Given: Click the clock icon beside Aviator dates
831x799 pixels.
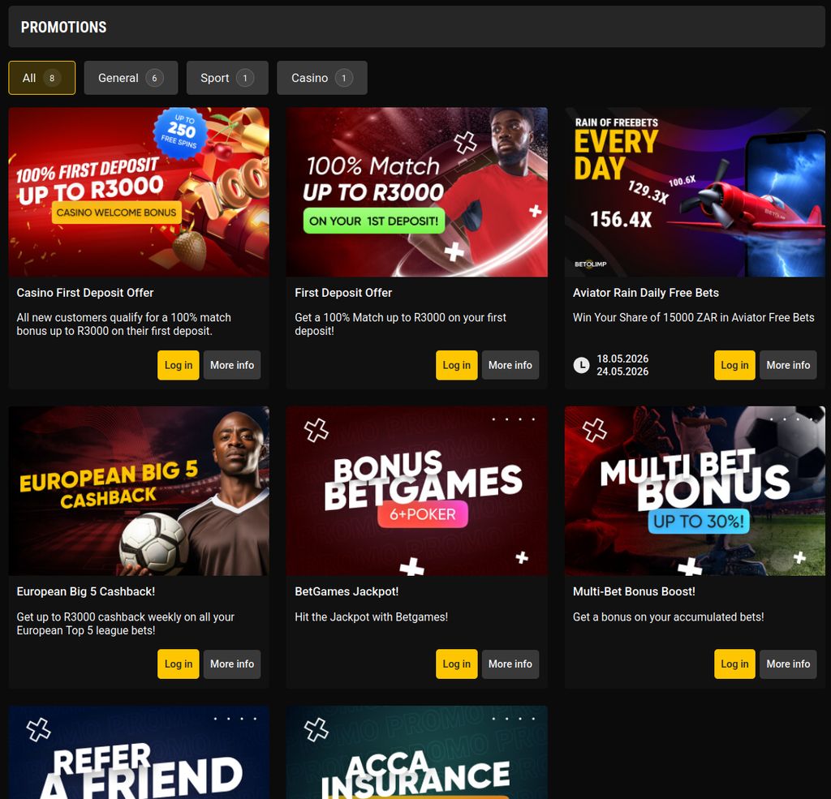Looking at the screenshot, I should coord(581,365).
